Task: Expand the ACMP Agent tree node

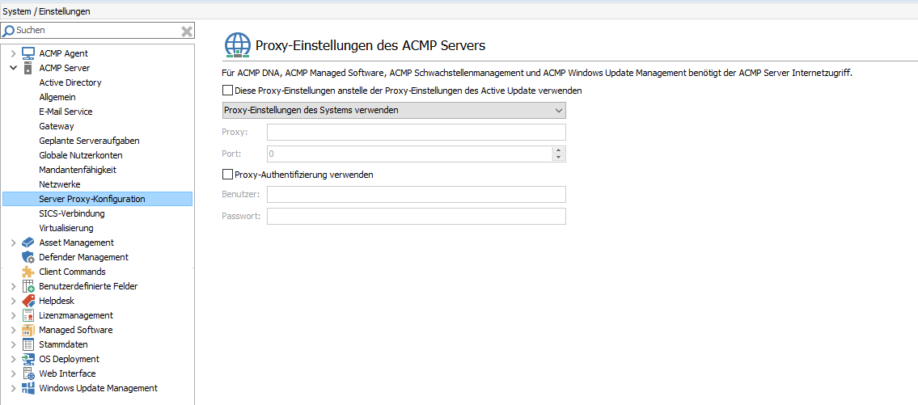Action: 14,53
